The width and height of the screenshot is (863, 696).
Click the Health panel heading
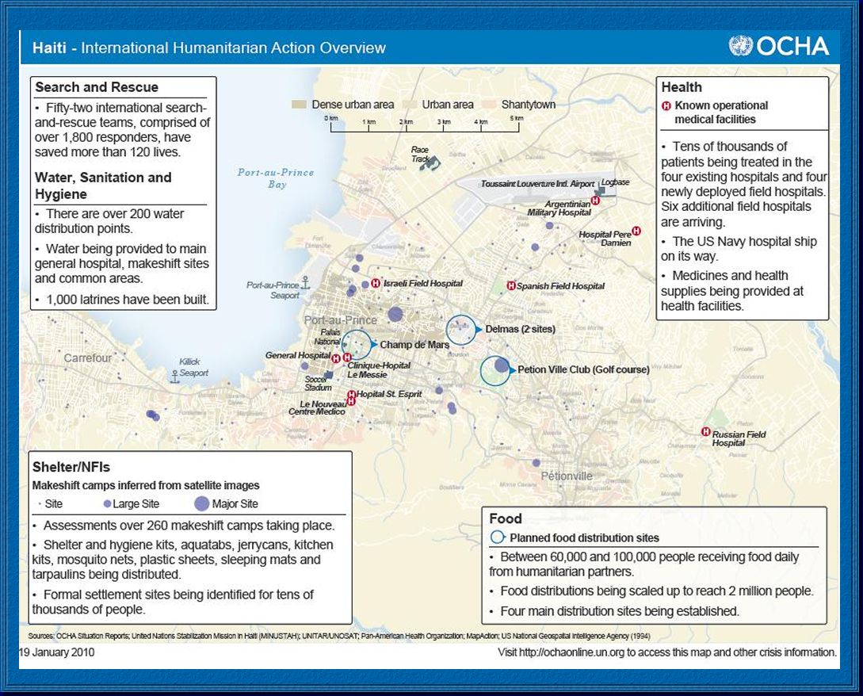click(682, 87)
